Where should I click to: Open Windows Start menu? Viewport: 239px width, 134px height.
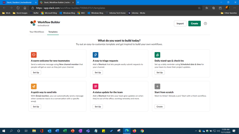pos(4,131)
